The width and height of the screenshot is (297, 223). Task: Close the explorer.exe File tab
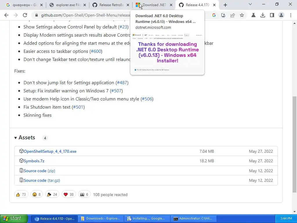pyautogui.click(x=85, y=5)
